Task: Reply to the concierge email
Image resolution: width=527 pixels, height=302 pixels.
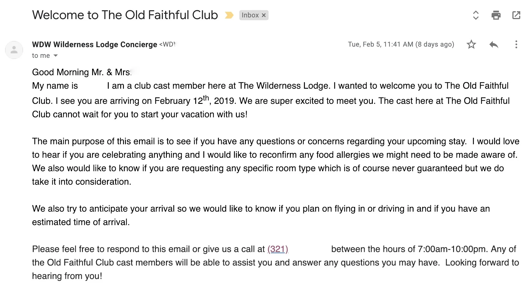Action: coord(494,44)
